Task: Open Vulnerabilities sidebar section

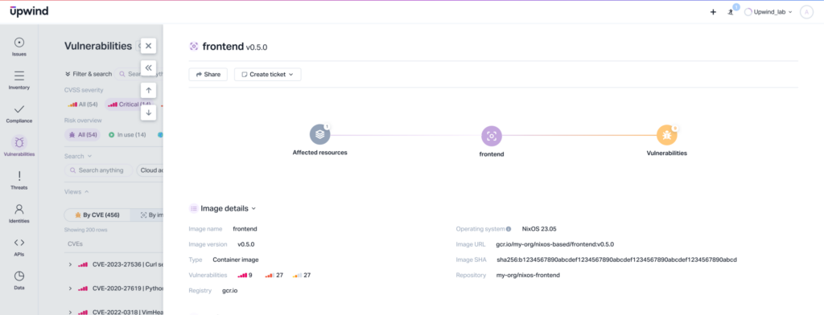Action: point(19,147)
